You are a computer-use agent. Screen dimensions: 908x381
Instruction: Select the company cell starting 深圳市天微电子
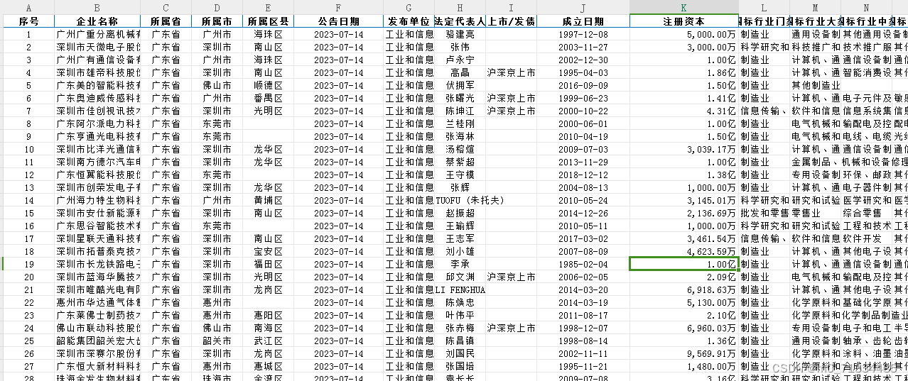(x=97, y=47)
